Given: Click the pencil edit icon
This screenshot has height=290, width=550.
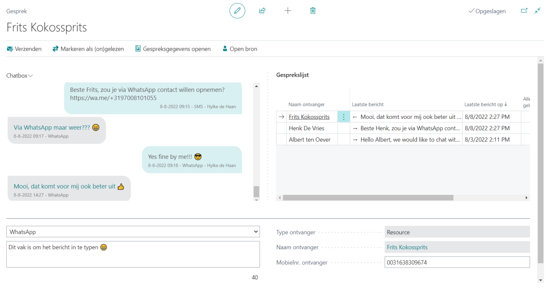Looking at the screenshot, I should 237,11.
